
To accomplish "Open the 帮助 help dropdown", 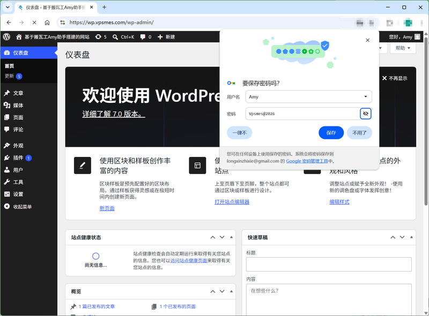I will (403, 48).
